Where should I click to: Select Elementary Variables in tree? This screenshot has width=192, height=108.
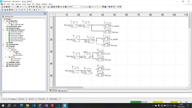coord(17,32)
